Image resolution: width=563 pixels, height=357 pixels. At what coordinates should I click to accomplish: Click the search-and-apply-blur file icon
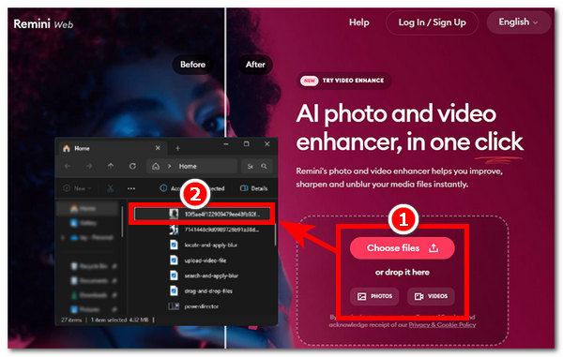click(x=174, y=275)
